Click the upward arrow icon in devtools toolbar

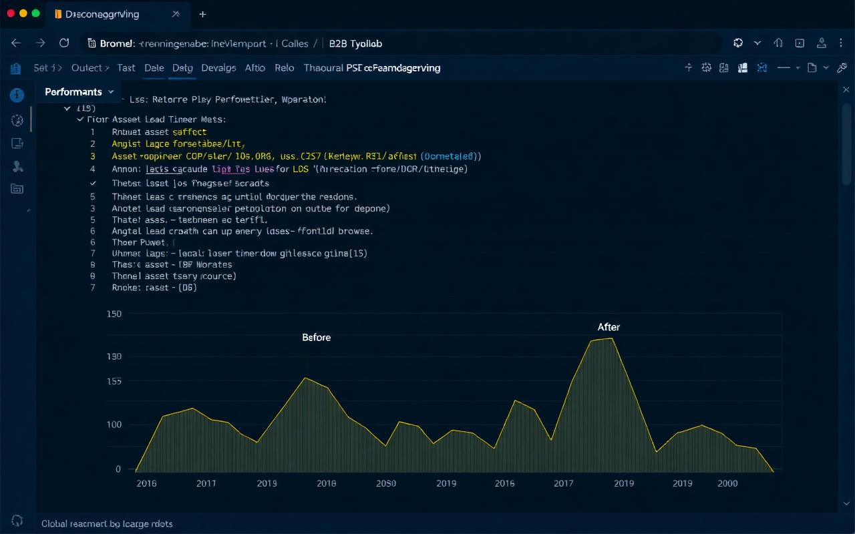(x=689, y=67)
